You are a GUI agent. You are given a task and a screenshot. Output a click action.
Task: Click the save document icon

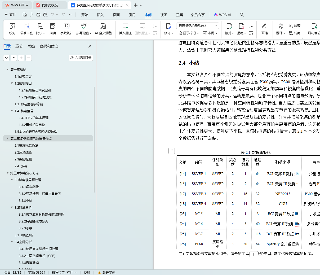[25, 15]
